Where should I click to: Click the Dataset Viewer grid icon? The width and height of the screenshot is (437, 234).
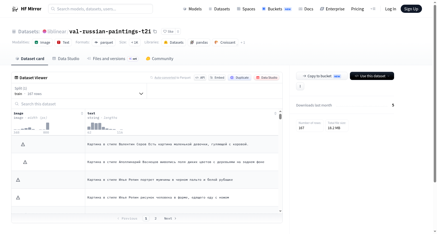click(16, 78)
